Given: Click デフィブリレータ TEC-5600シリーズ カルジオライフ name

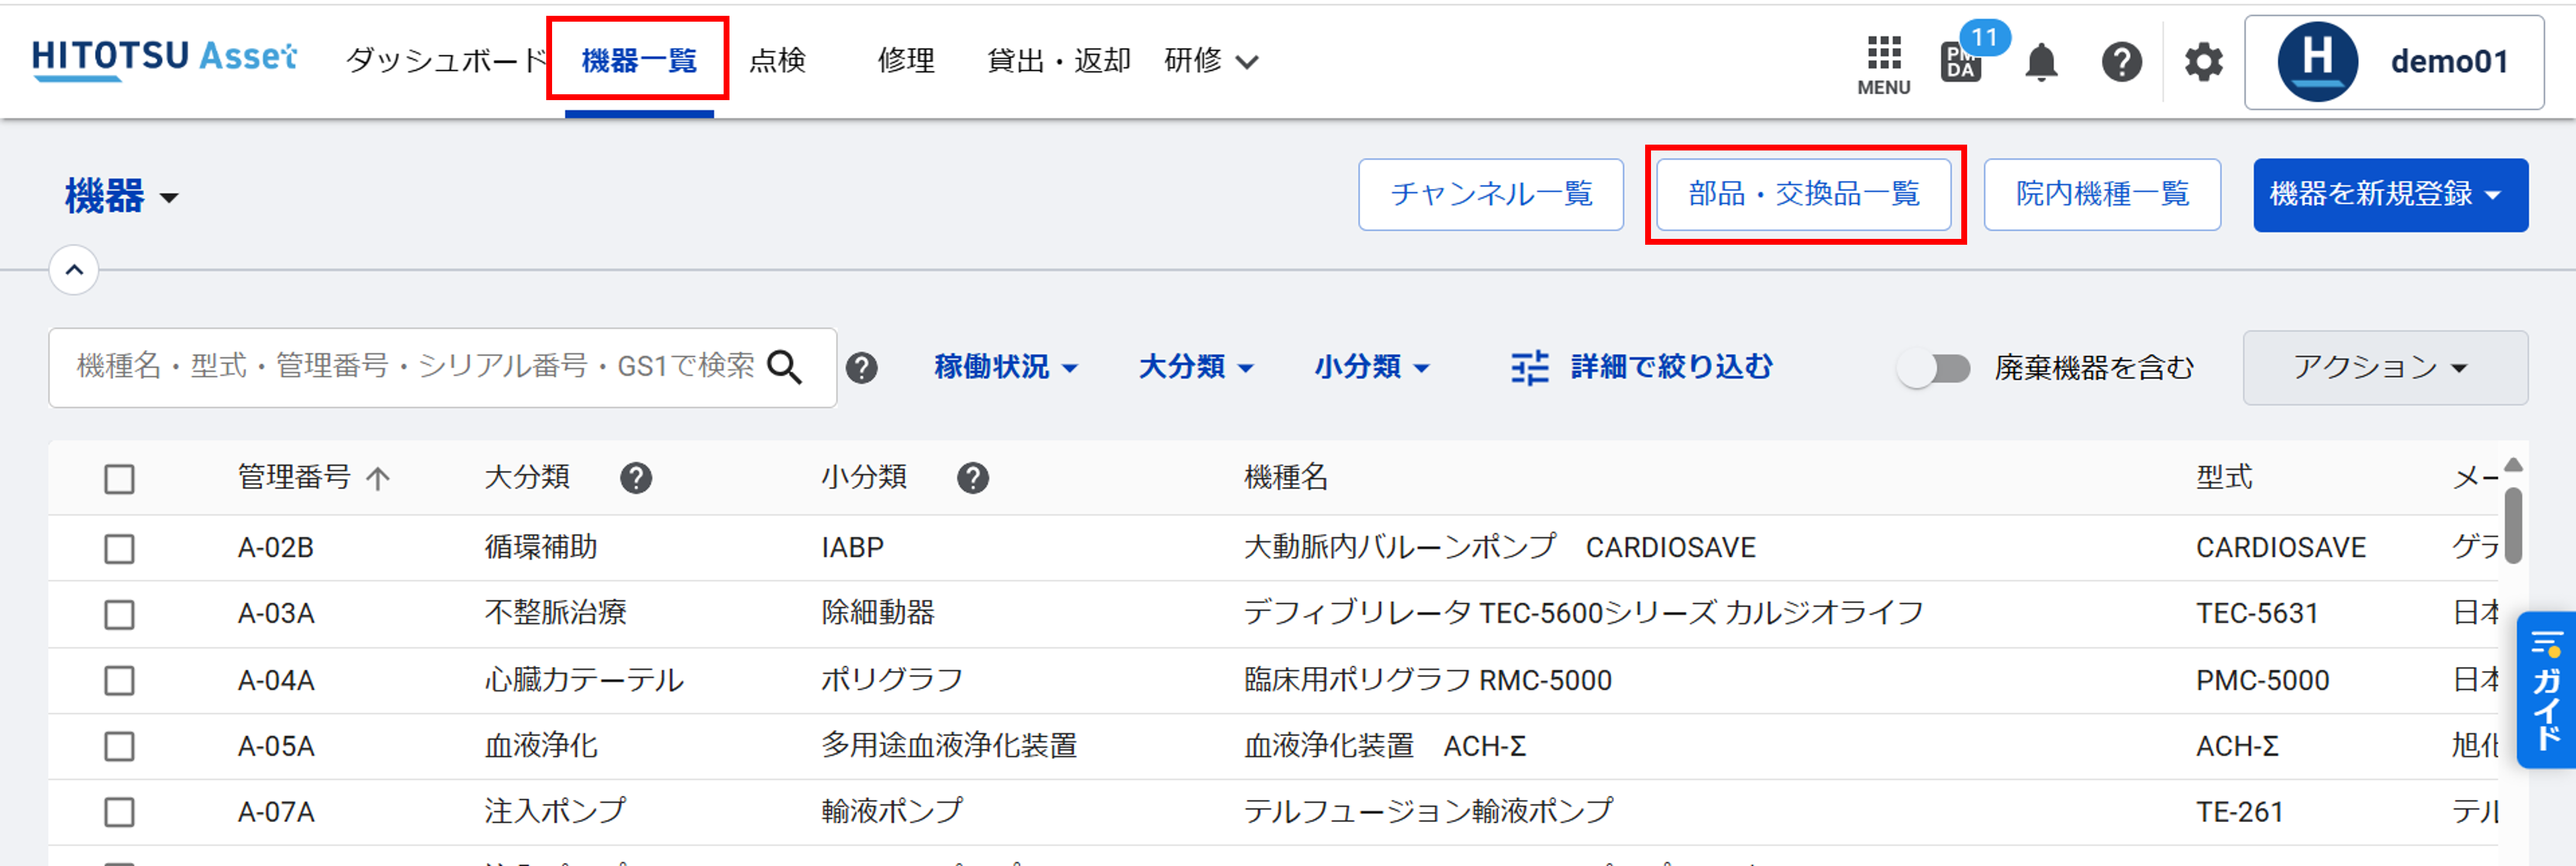Looking at the screenshot, I should pos(1583,613).
